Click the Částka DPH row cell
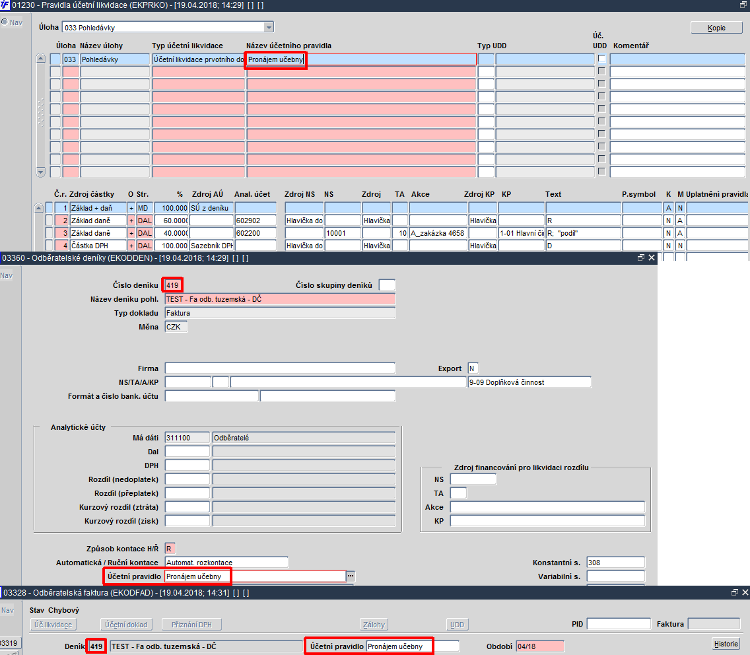Screen dimensions: 750x655 coord(98,246)
